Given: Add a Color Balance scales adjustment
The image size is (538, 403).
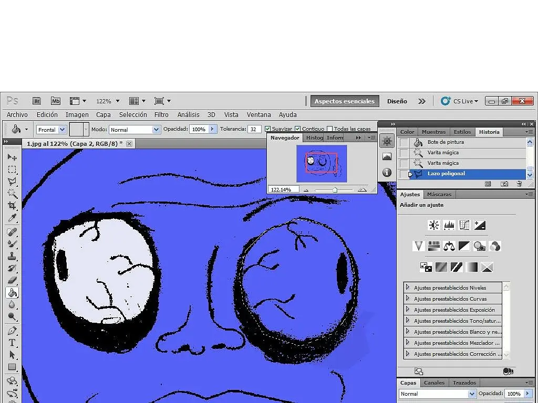Looking at the screenshot, I should pyautogui.click(x=449, y=246).
